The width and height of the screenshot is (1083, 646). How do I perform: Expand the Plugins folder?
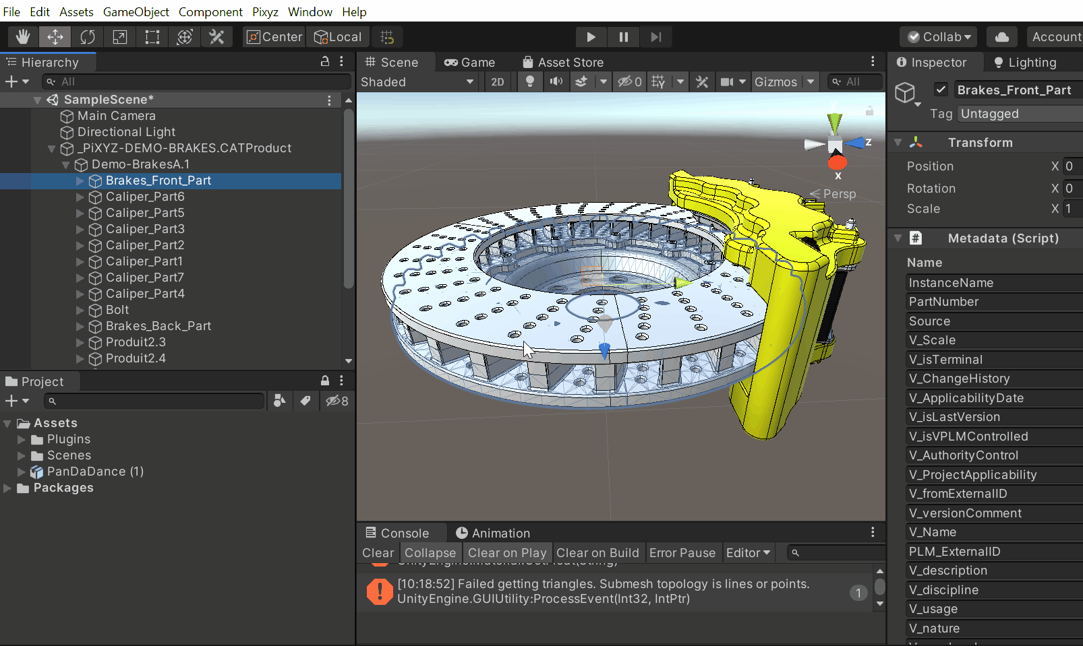pyautogui.click(x=22, y=439)
